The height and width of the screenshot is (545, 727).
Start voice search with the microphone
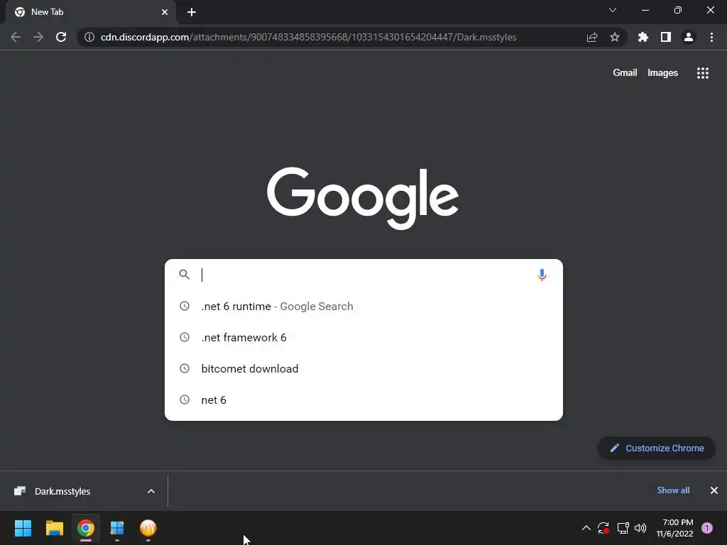tap(542, 275)
